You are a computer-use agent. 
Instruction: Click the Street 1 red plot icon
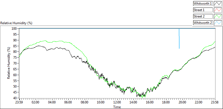point(218,10)
